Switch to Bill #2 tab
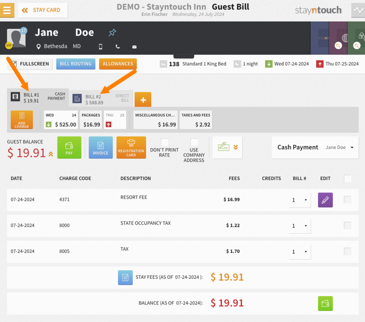Screen dimensions: 365x322 (x=101, y=100)
